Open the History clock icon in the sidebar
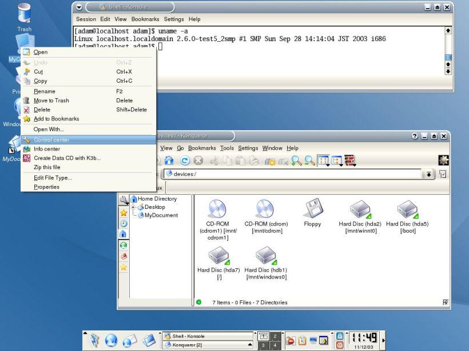The height and width of the screenshot is (351, 469). tap(125, 223)
